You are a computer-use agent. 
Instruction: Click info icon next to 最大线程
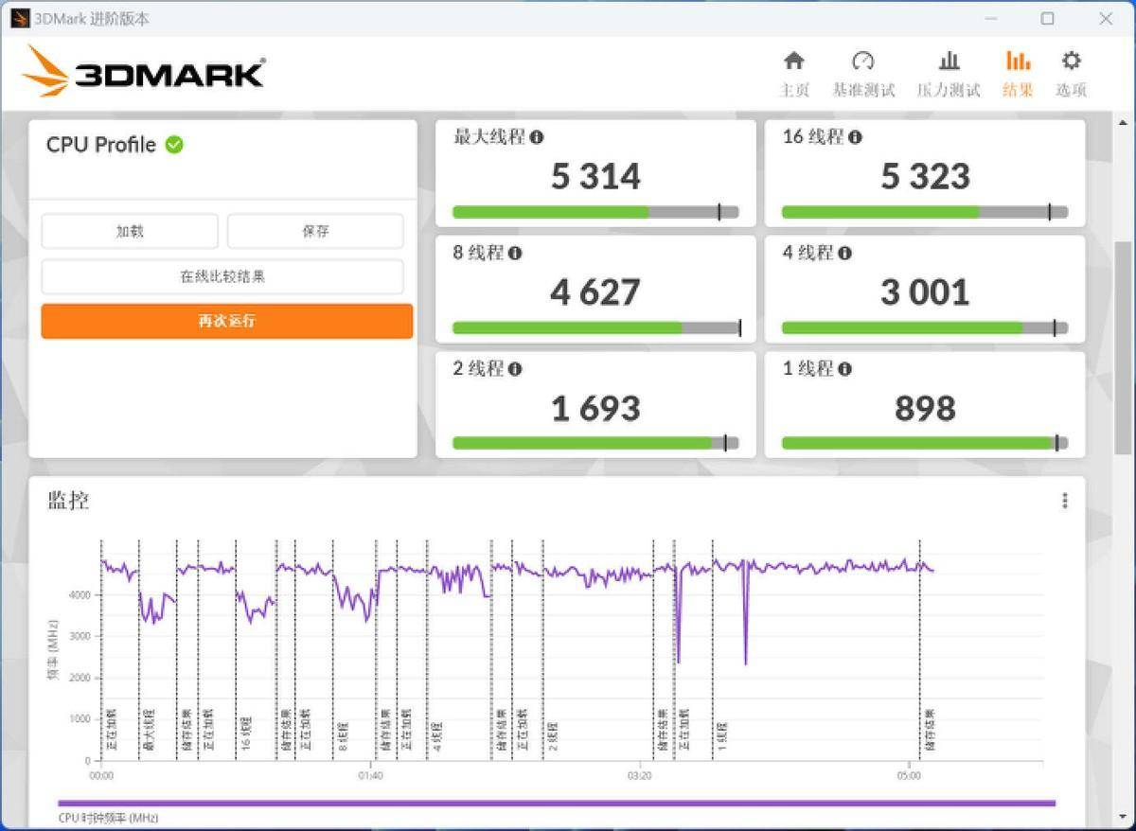(x=537, y=137)
